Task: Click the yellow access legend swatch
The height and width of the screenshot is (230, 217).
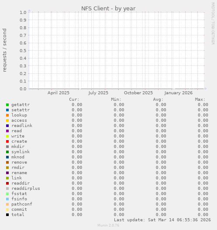Action: 7,120
